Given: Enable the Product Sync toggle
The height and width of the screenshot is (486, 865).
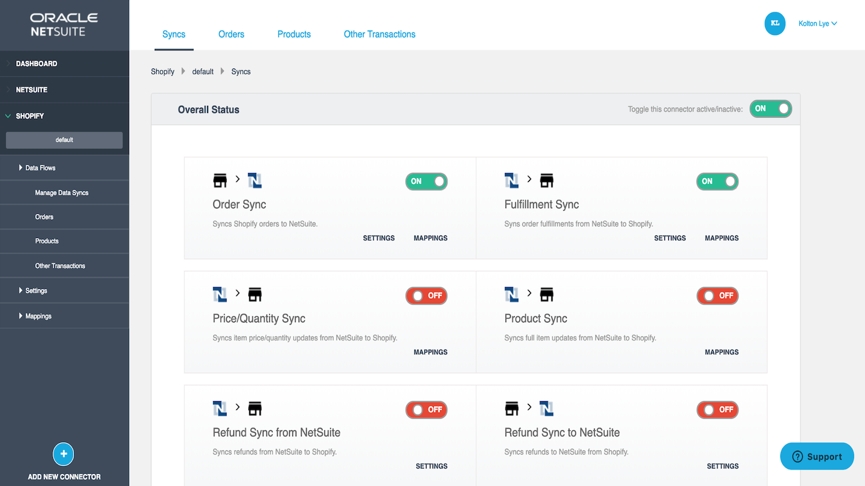Looking at the screenshot, I should [x=717, y=296].
